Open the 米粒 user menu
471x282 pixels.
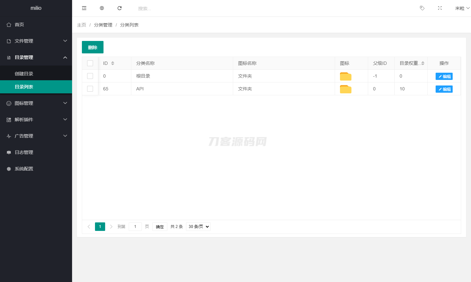pyautogui.click(x=461, y=8)
